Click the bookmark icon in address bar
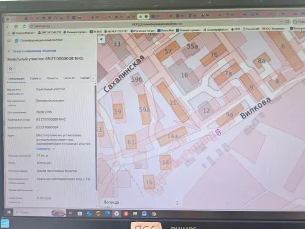 coord(287,21)
